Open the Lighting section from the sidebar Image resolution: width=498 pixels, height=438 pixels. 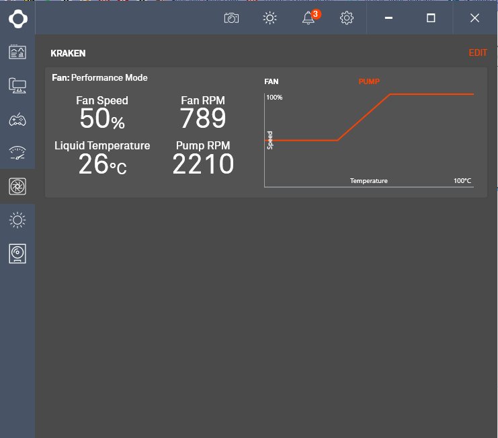pyautogui.click(x=17, y=220)
